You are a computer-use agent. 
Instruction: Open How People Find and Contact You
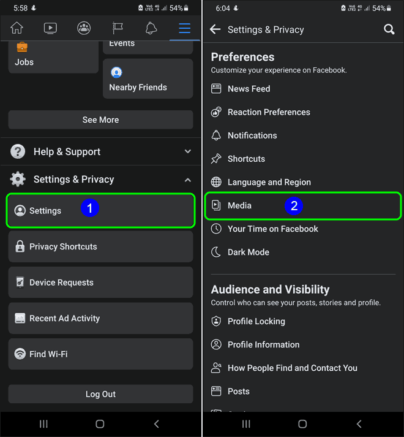click(x=303, y=368)
